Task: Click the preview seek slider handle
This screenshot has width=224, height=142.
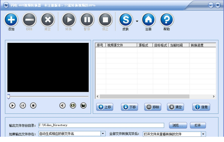Action: [9, 97]
